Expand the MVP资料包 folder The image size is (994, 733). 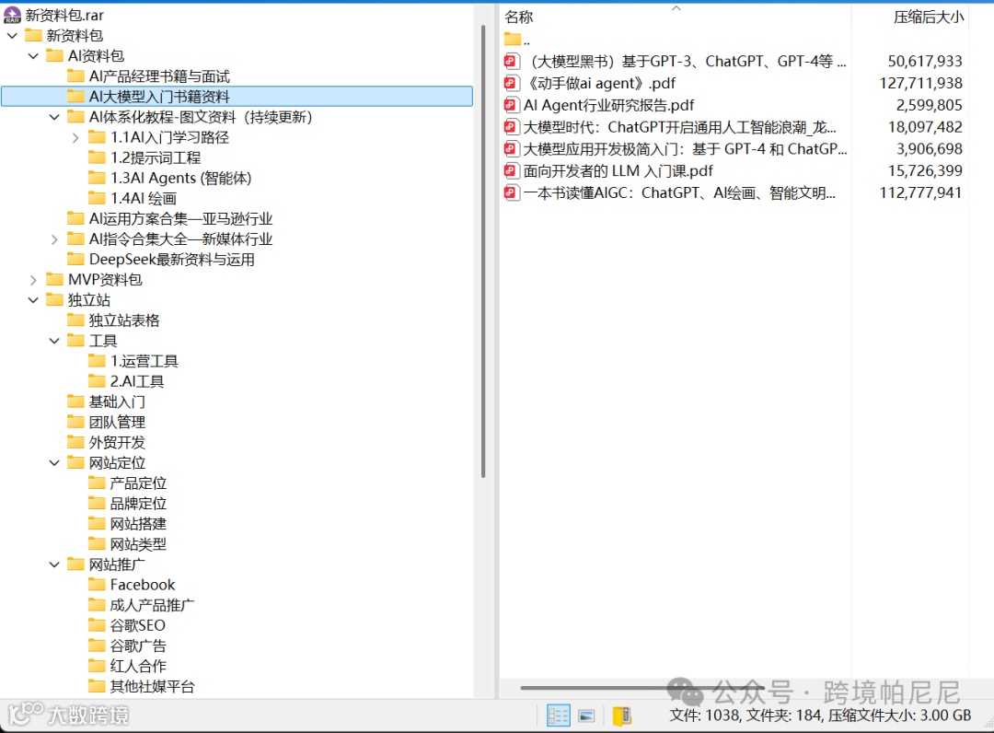pos(33,280)
